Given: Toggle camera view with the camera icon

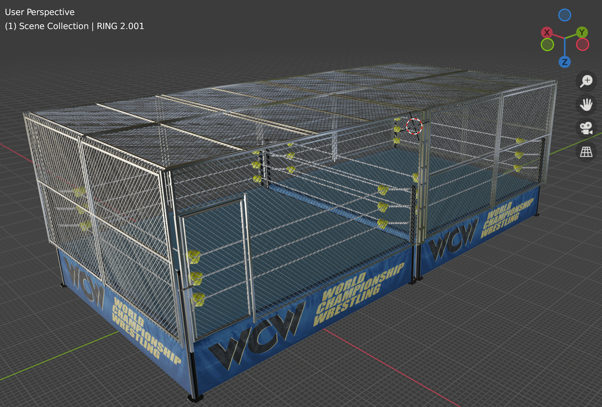Looking at the screenshot, I should pyautogui.click(x=586, y=128).
